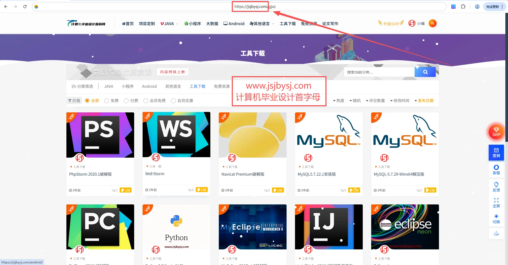
Task: Enter fullscreen via 全屏 sidebar icon
Action: (496, 202)
